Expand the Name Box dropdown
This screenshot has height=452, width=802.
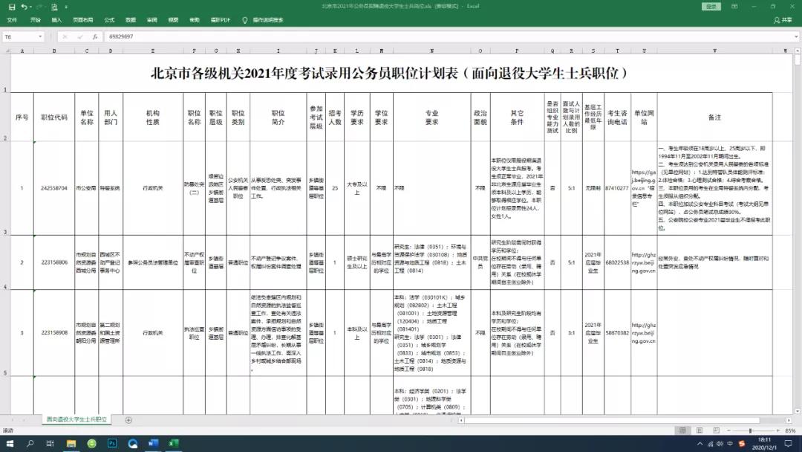(x=41, y=35)
